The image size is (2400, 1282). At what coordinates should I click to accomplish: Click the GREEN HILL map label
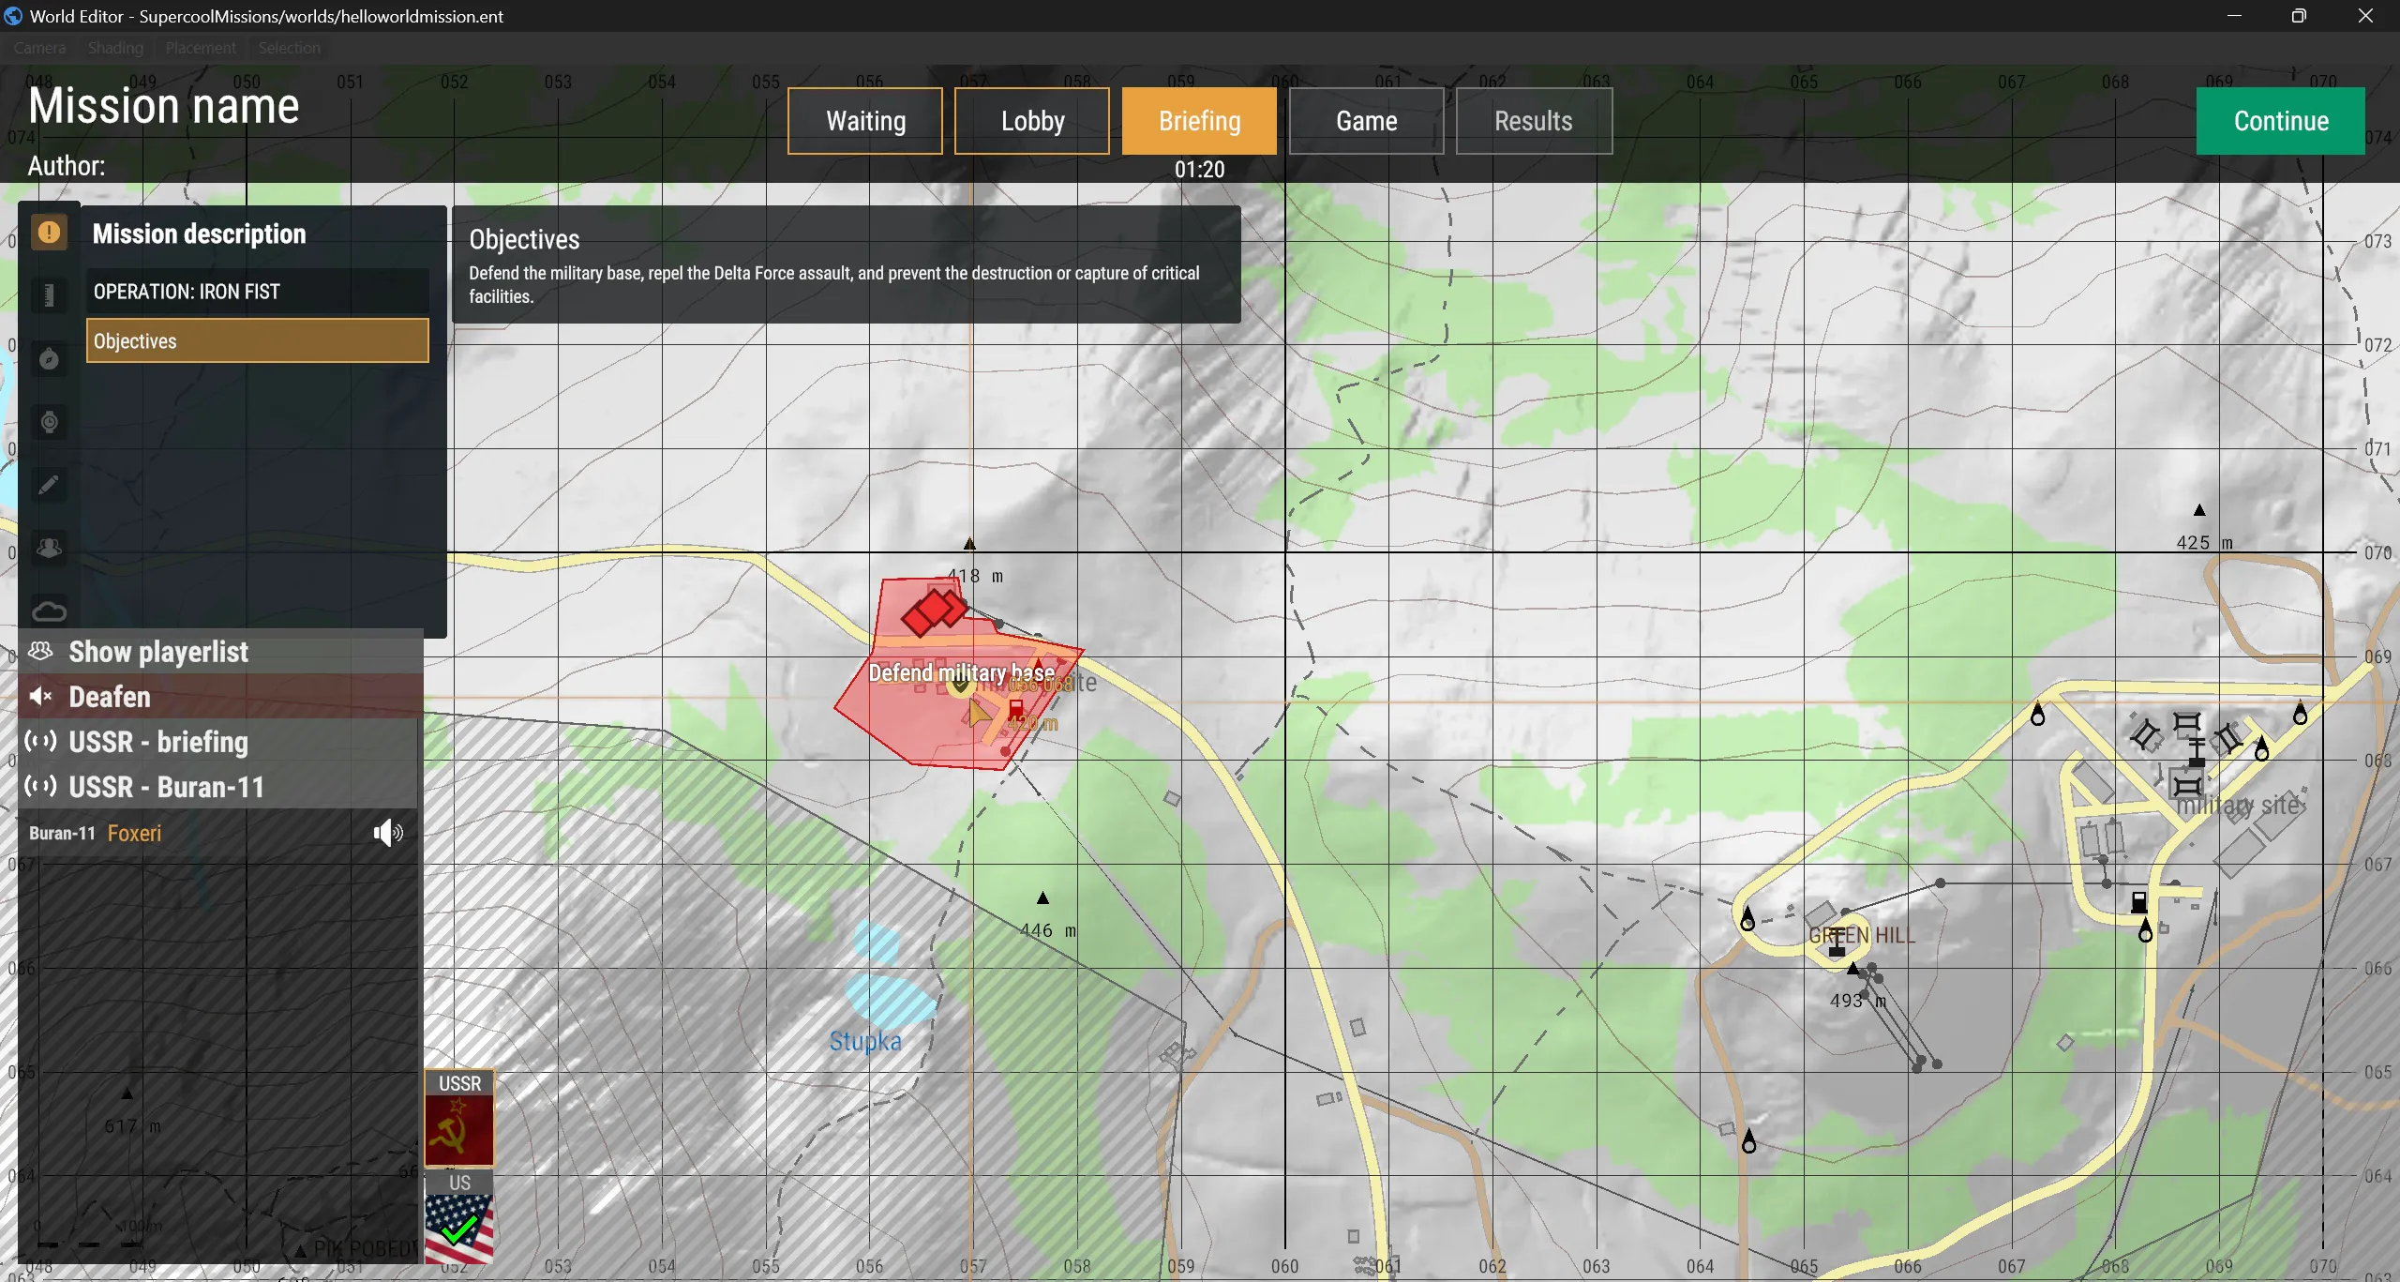pyautogui.click(x=1862, y=935)
